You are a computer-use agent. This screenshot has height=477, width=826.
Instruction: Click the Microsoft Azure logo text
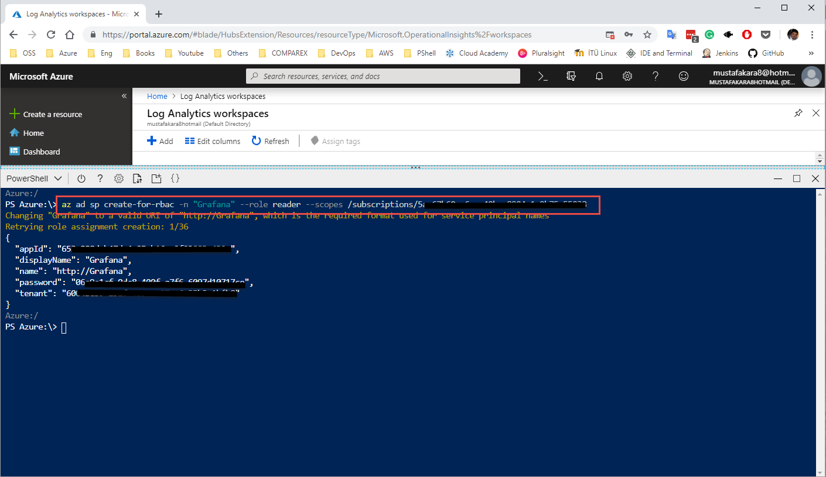pyautogui.click(x=41, y=77)
